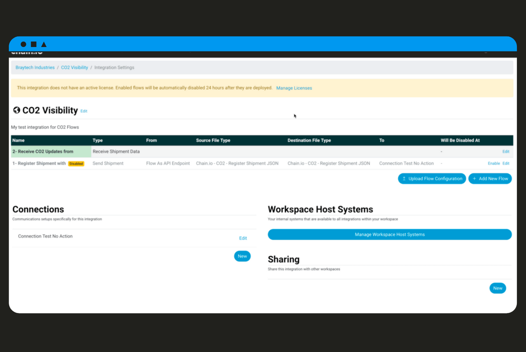Click the triangle icon in the blue title bar
Viewport: 526px width, 352px height.
pyautogui.click(x=44, y=44)
